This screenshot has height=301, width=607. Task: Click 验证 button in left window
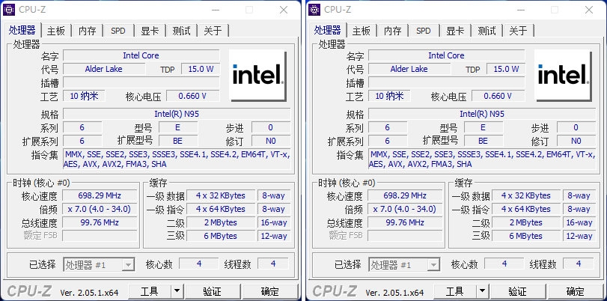(213, 291)
